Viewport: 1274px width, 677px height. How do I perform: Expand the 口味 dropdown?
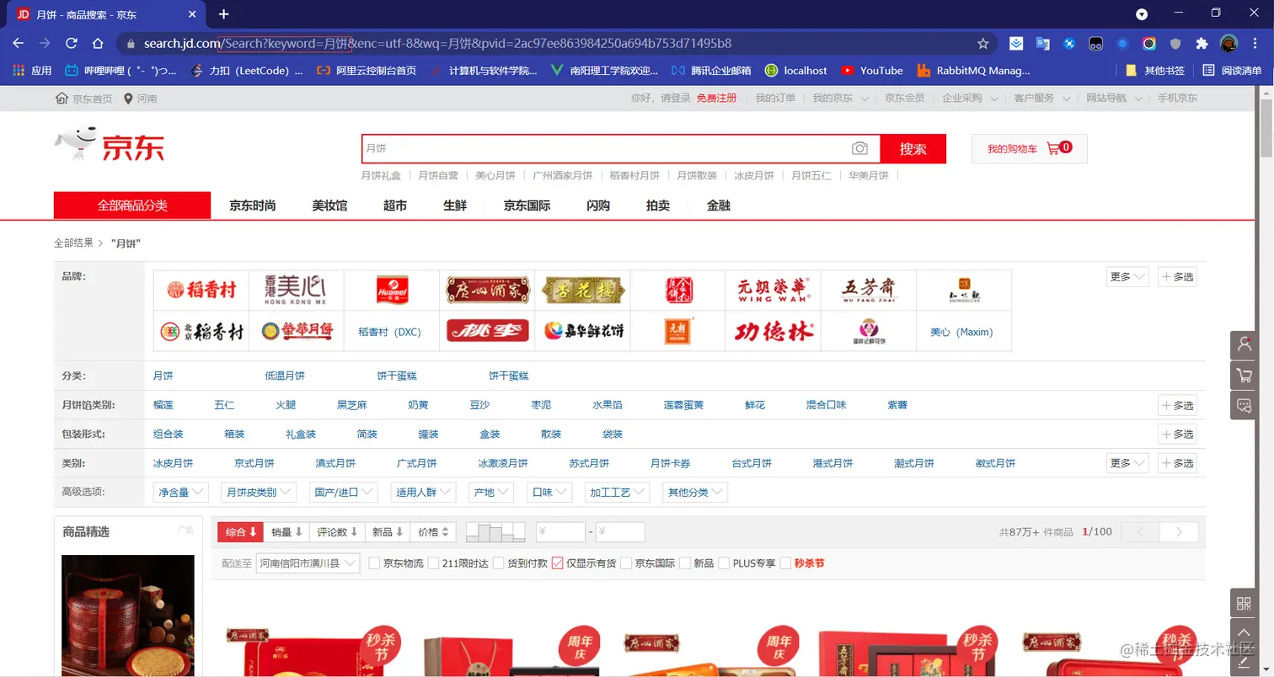[549, 493]
